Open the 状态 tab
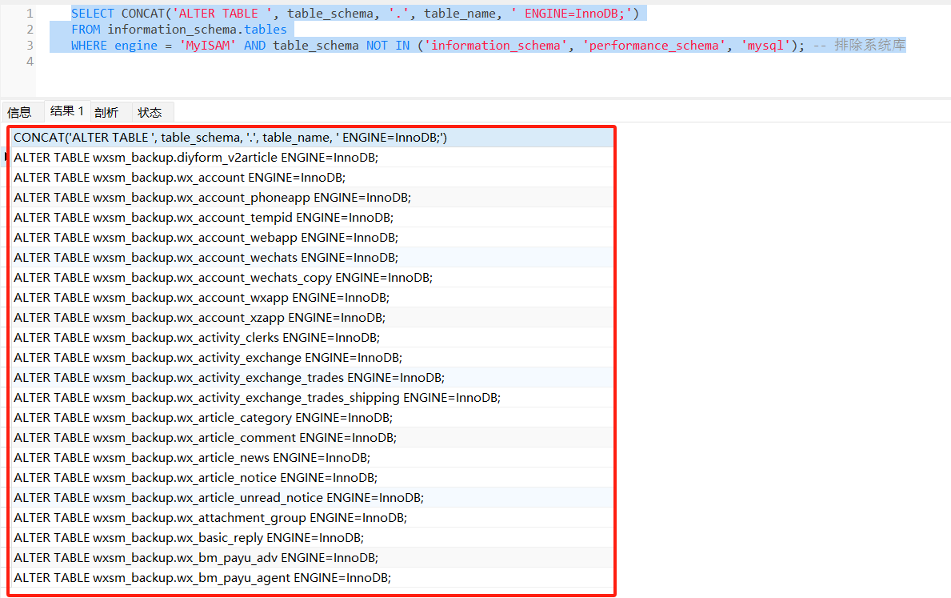This screenshot has height=598, width=951. coord(150,112)
